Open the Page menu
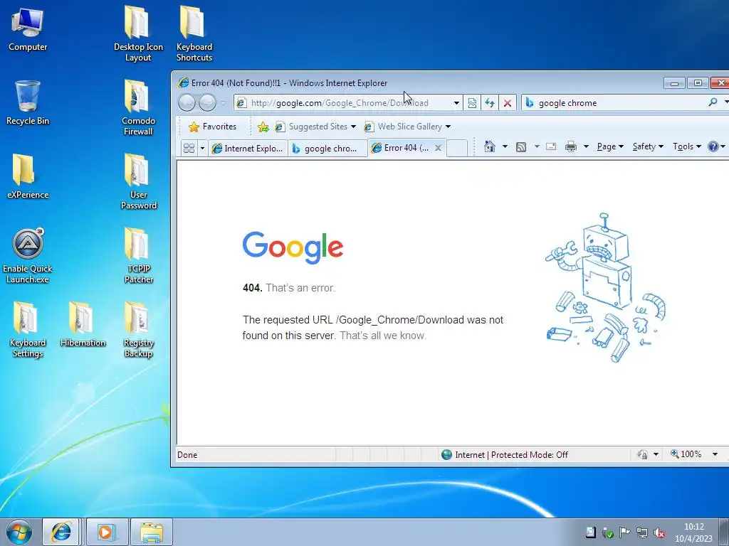 (610, 146)
